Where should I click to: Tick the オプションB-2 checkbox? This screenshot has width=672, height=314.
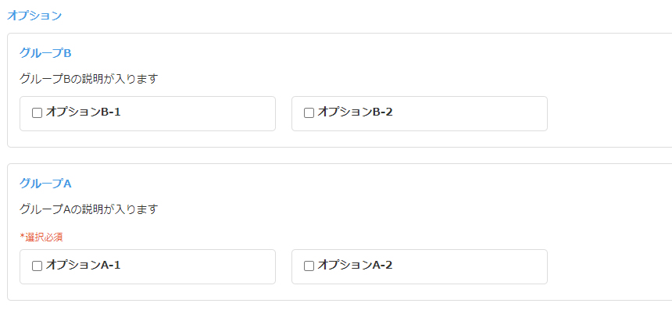[x=309, y=112]
